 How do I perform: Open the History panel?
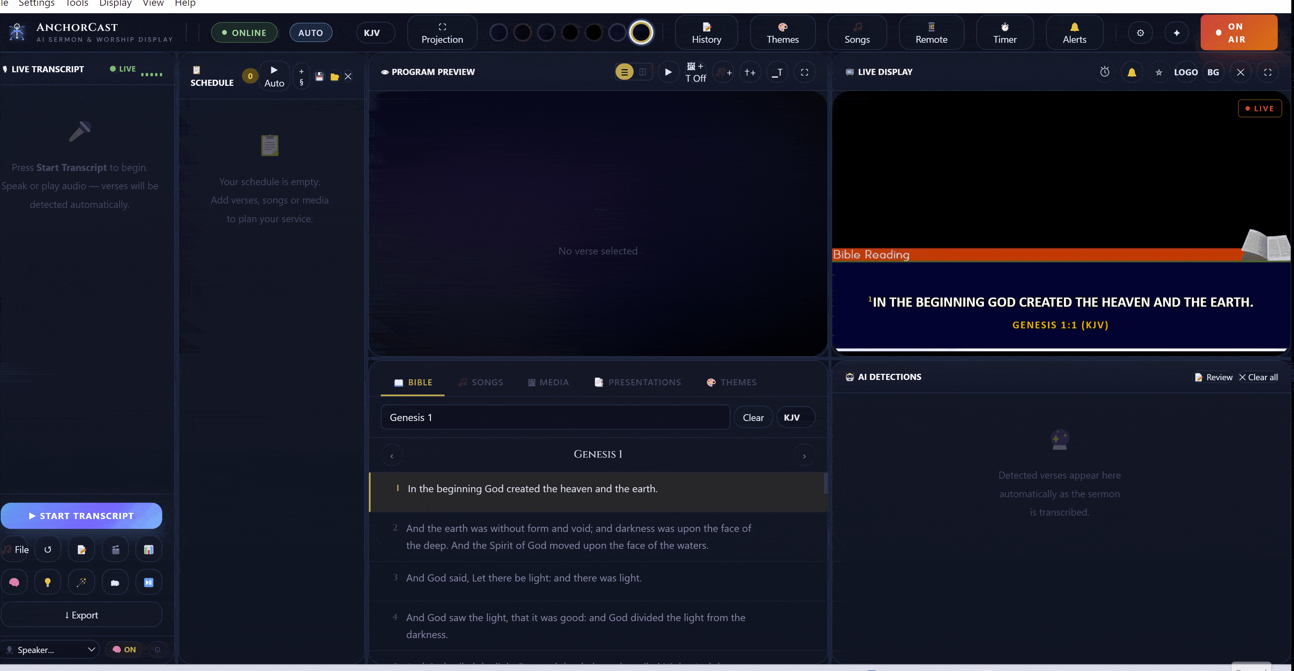pos(706,32)
